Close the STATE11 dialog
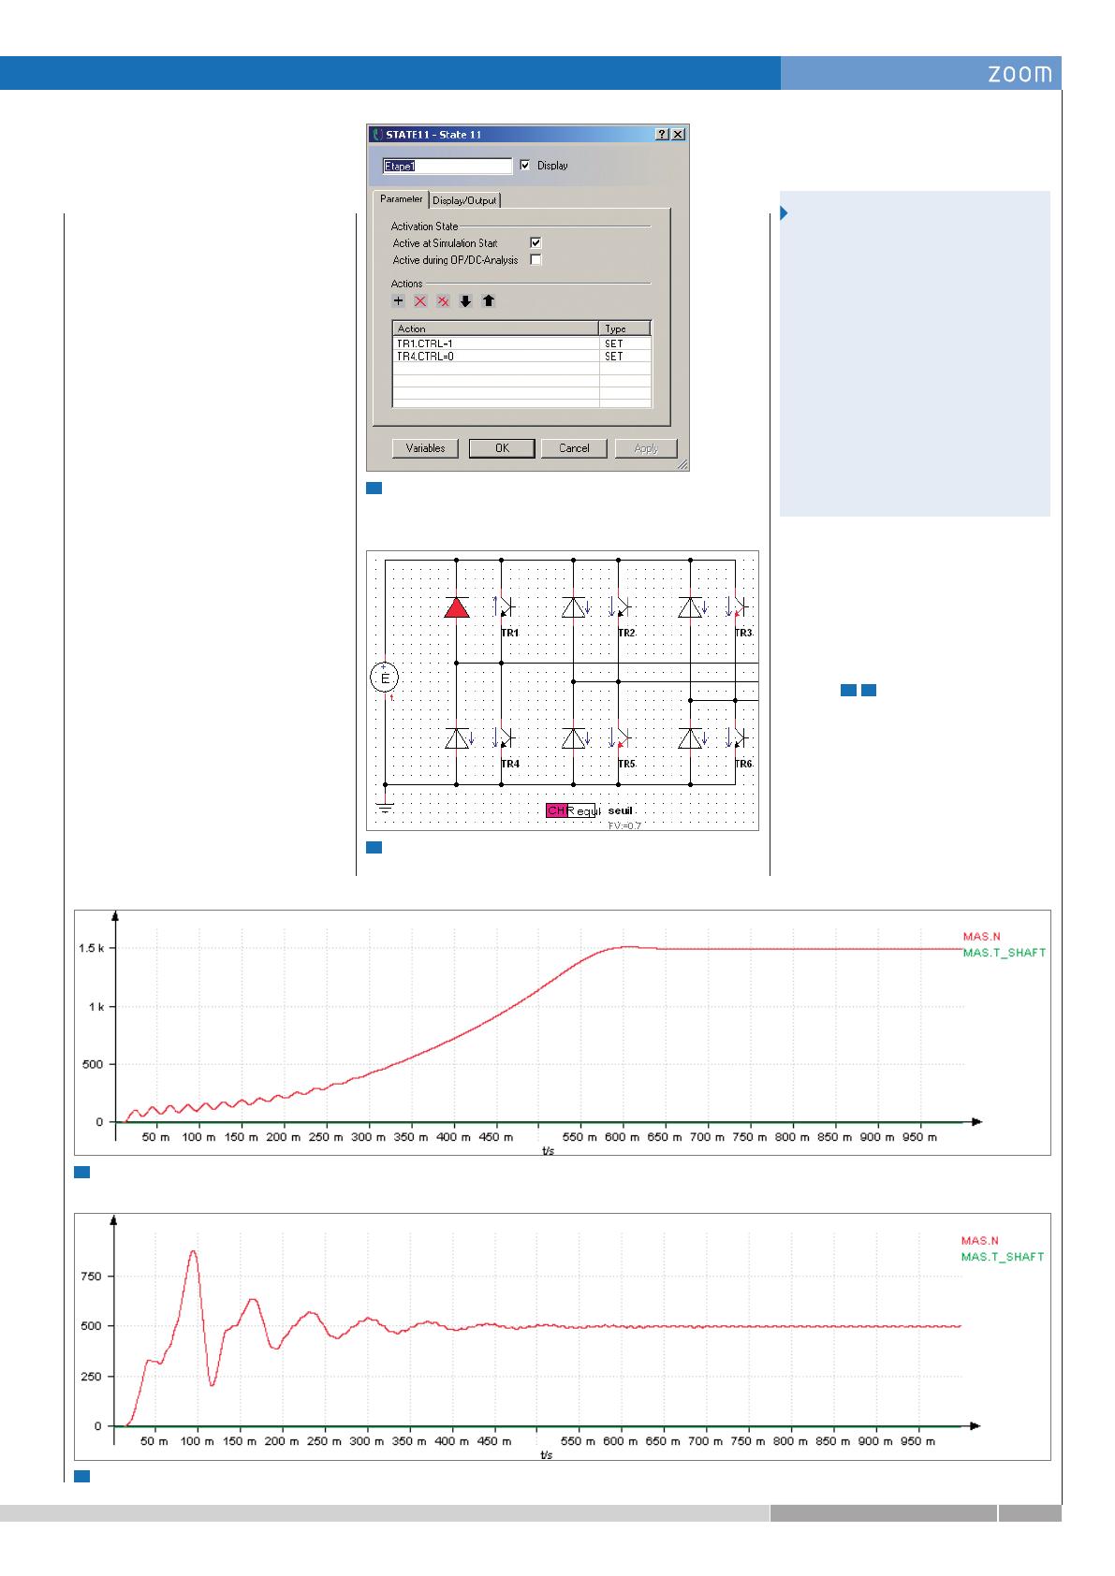This screenshot has width=1115, height=1576. [678, 135]
